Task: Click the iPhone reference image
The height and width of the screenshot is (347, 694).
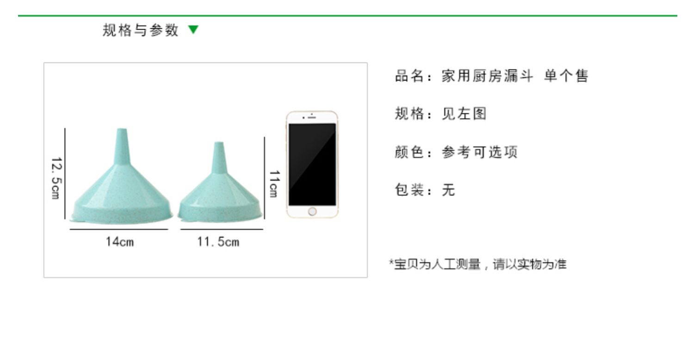Action: click(312, 164)
